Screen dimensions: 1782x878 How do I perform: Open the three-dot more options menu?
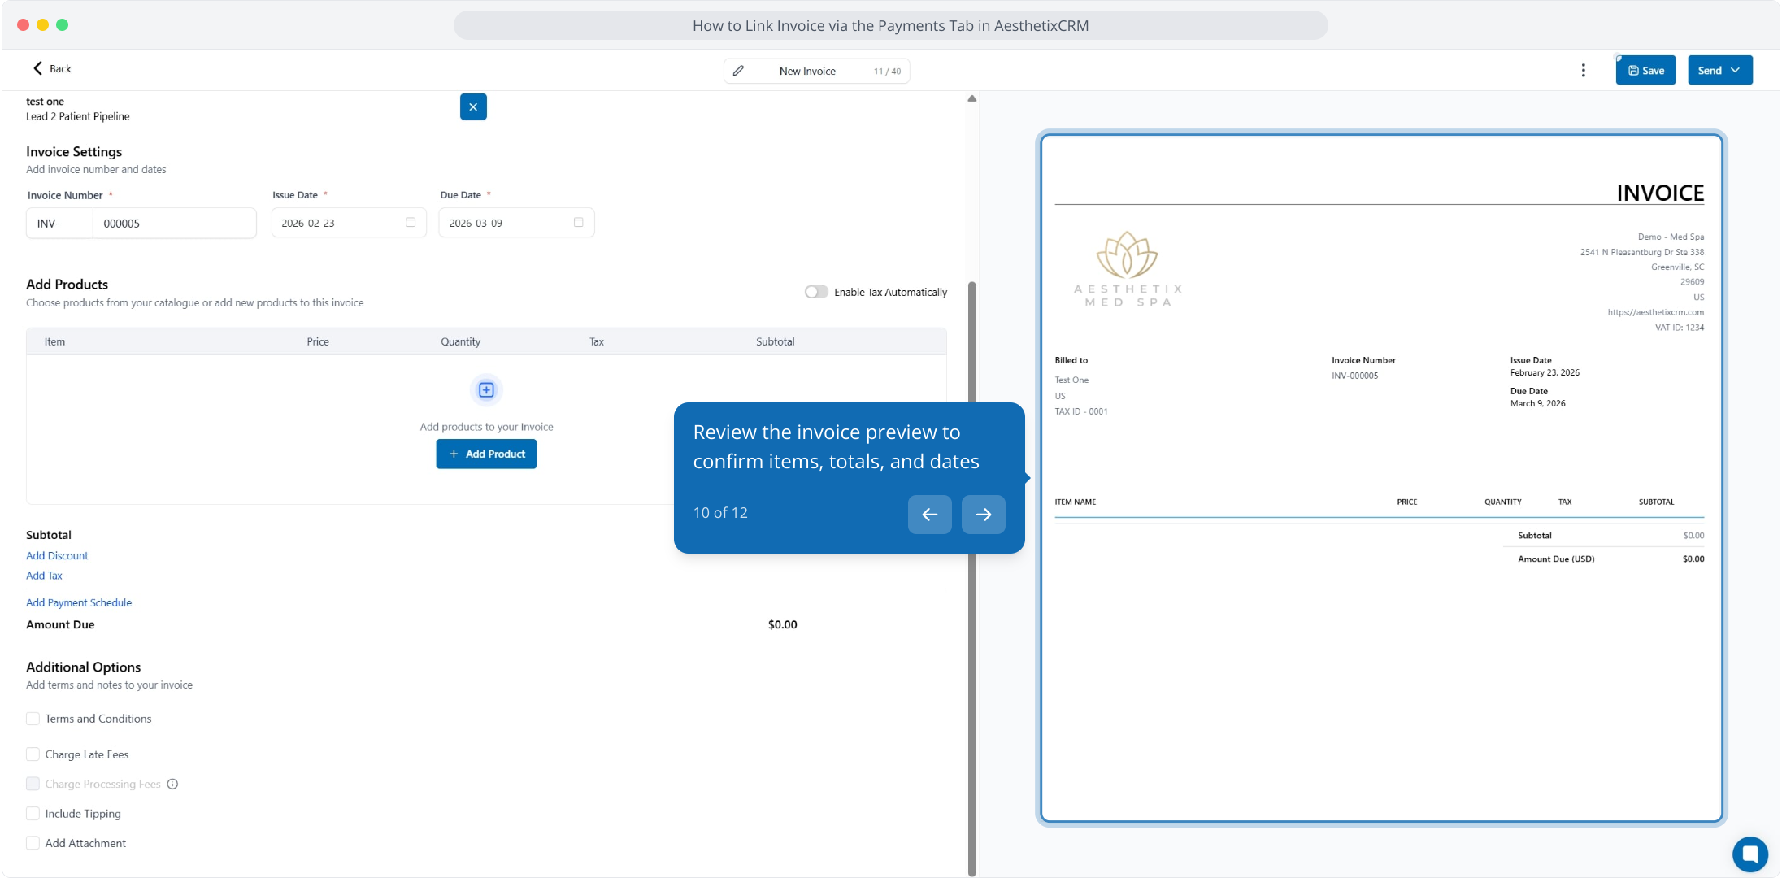point(1583,71)
